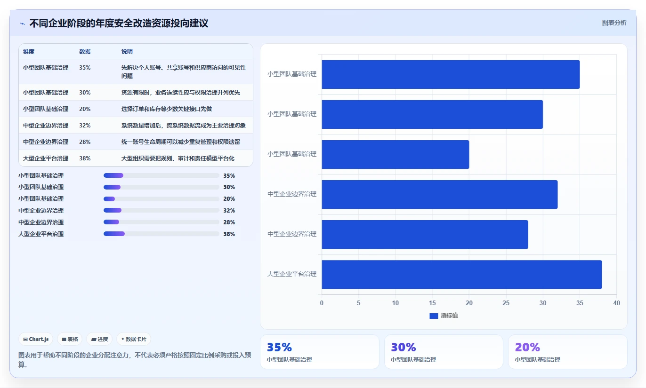
Task: Click the 32% cell in the data table
Action: [x=85, y=126]
